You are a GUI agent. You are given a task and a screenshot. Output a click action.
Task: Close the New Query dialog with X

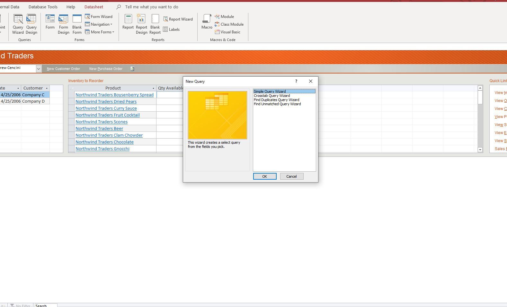coord(311,81)
